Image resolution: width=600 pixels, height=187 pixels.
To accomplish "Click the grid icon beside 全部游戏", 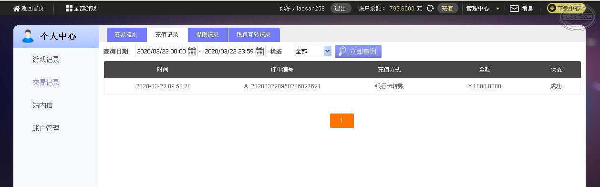I will pos(69,8).
